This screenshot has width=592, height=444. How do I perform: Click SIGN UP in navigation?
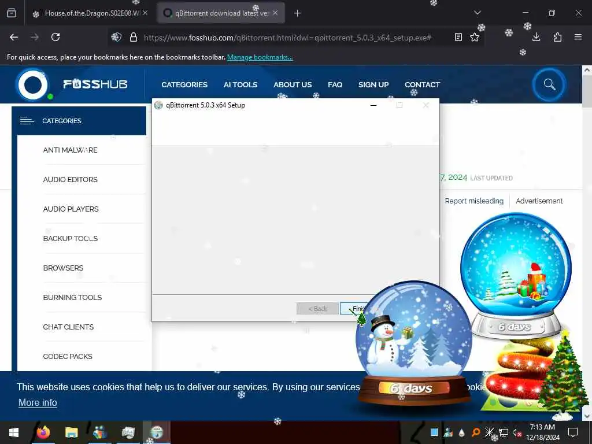pyautogui.click(x=373, y=84)
